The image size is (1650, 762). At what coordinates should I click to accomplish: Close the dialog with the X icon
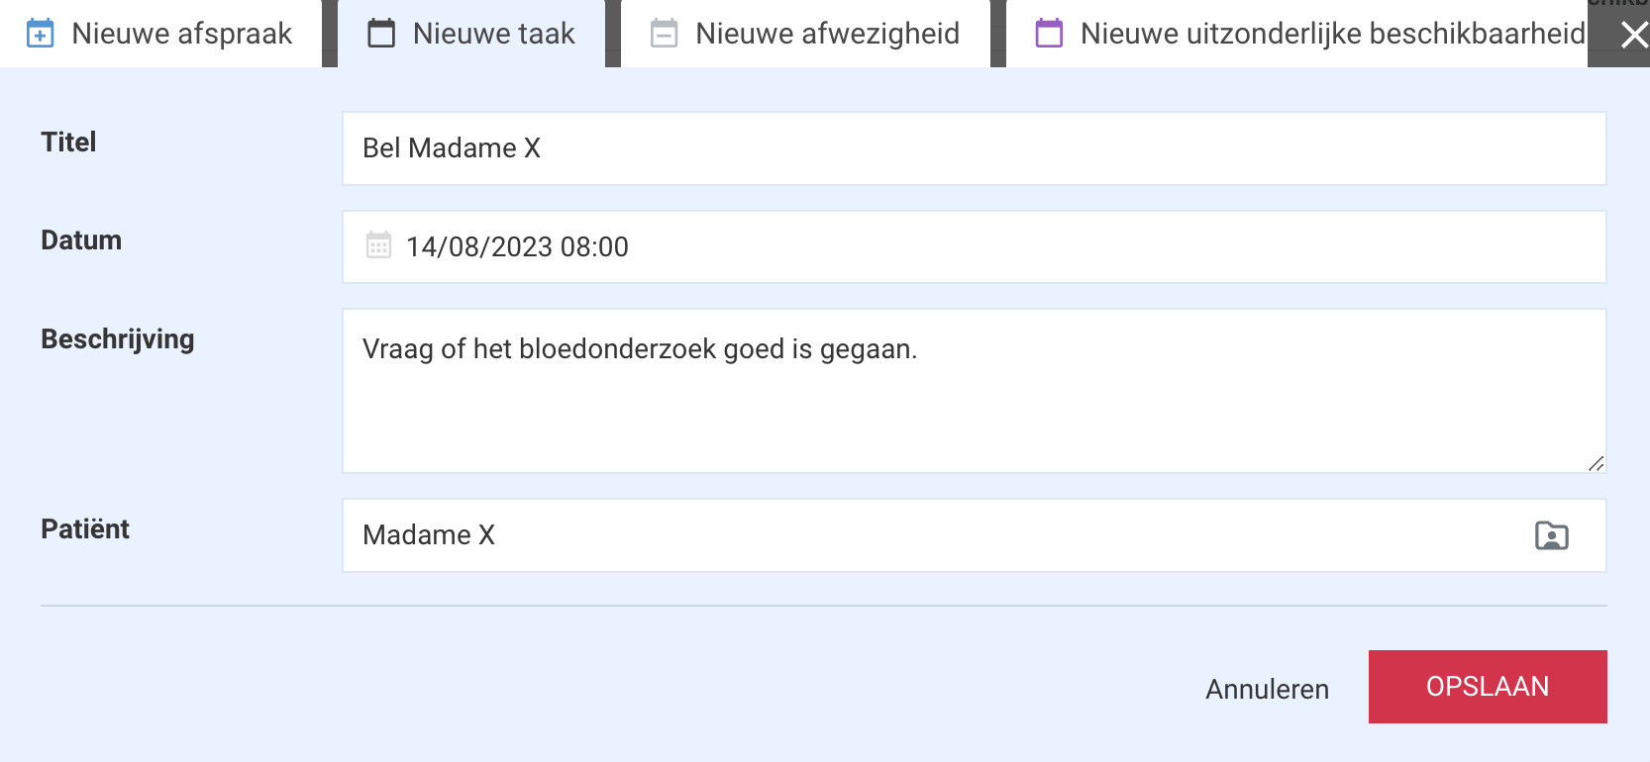1634,36
